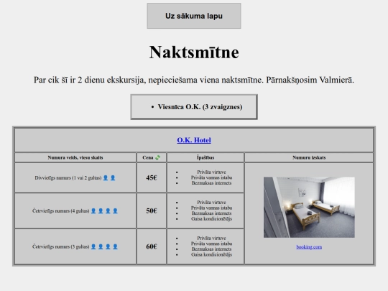Click the 'Numuru izskats' column header
Screen dimensions: 388x291
pos(309,157)
